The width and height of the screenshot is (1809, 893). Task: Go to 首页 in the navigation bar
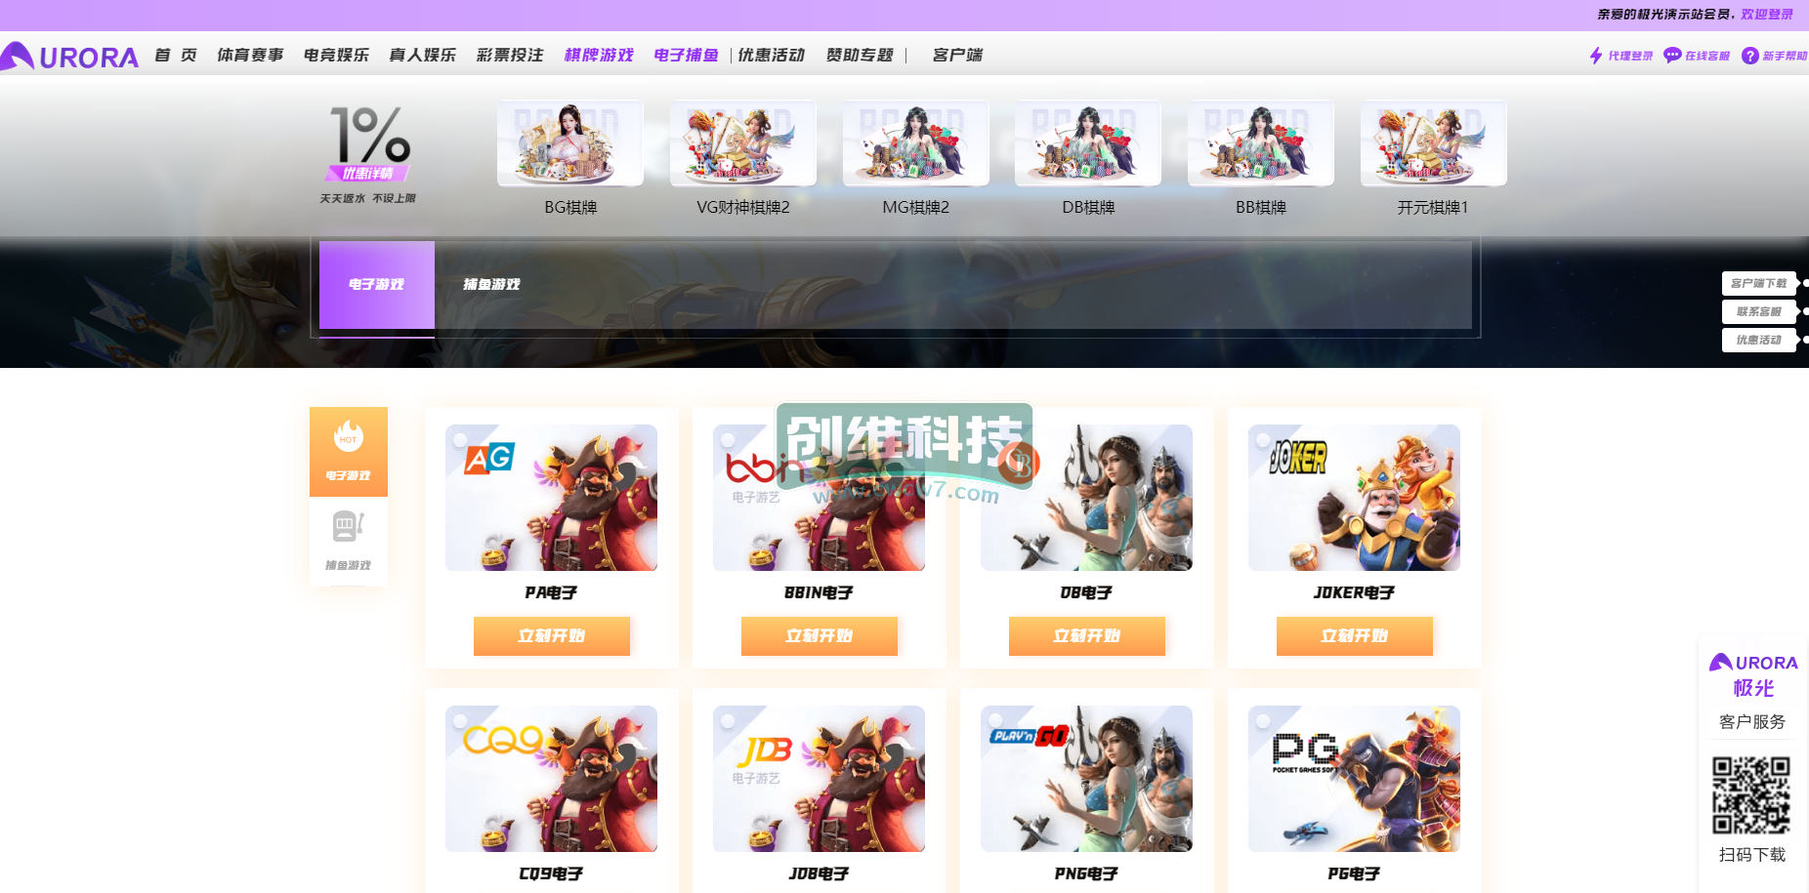(176, 56)
